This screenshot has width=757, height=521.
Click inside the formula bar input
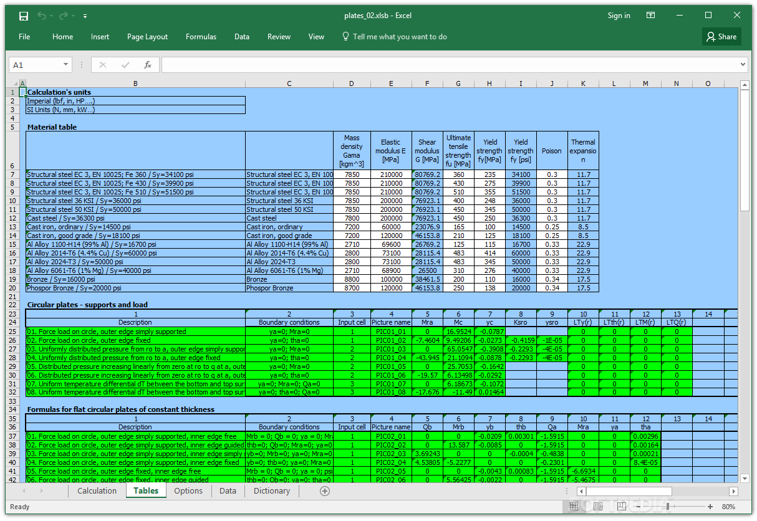click(449, 65)
